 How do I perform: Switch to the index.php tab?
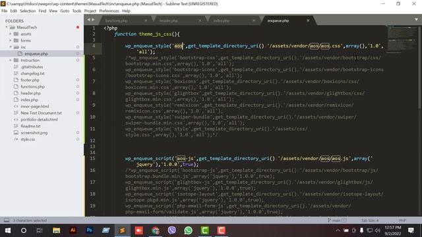tap(222, 20)
